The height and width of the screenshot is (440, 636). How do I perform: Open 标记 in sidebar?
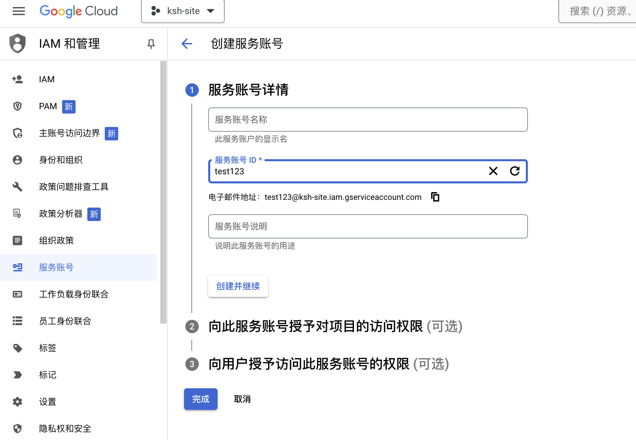pyautogui.click(x=78, y=375)
